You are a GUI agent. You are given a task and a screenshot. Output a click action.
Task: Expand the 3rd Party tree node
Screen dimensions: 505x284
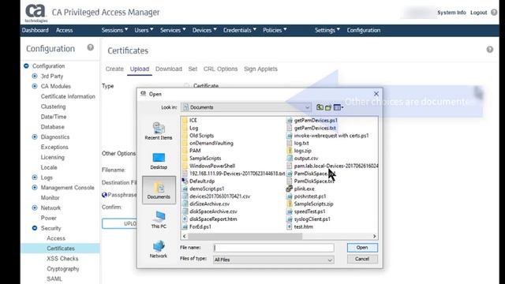[35, 76]
